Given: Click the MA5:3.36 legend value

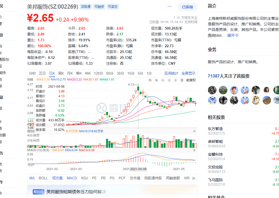Looking at the screenshot, I should (43, 79).
